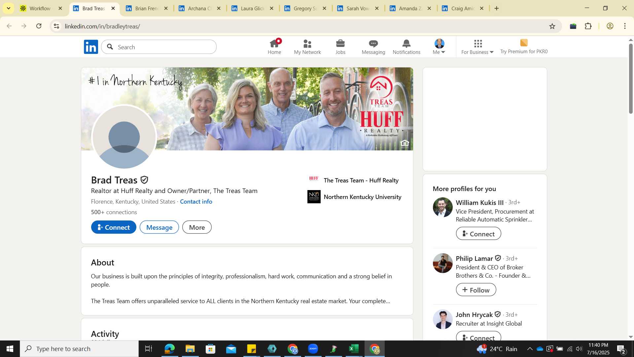
Task: Show hidden system tray icons
Action: [530, 349]
